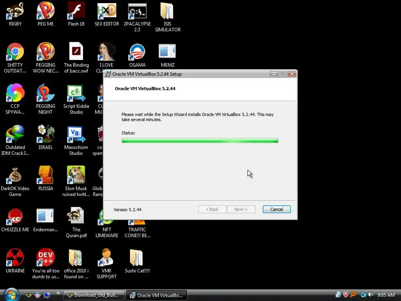Launch the Chrome SHITTY OUTDAT... shortcut
Image resolution: width=401 pixels, height=301 pixels.
click(x=15, y=58)
